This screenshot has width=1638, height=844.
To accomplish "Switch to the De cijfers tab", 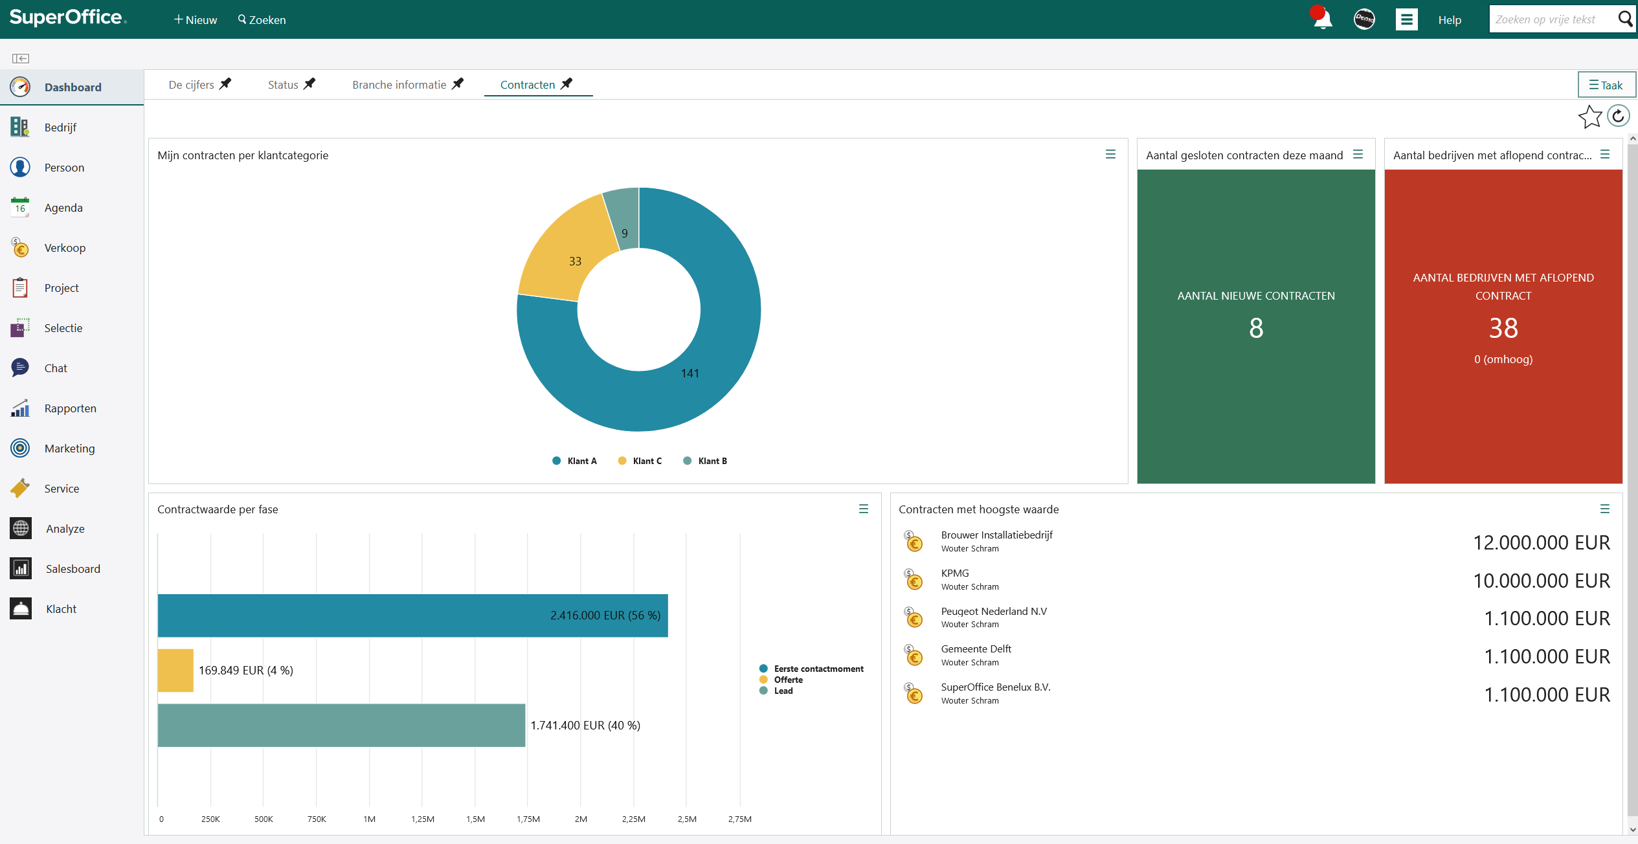I will pyautogui.click(x=191, y=85).
